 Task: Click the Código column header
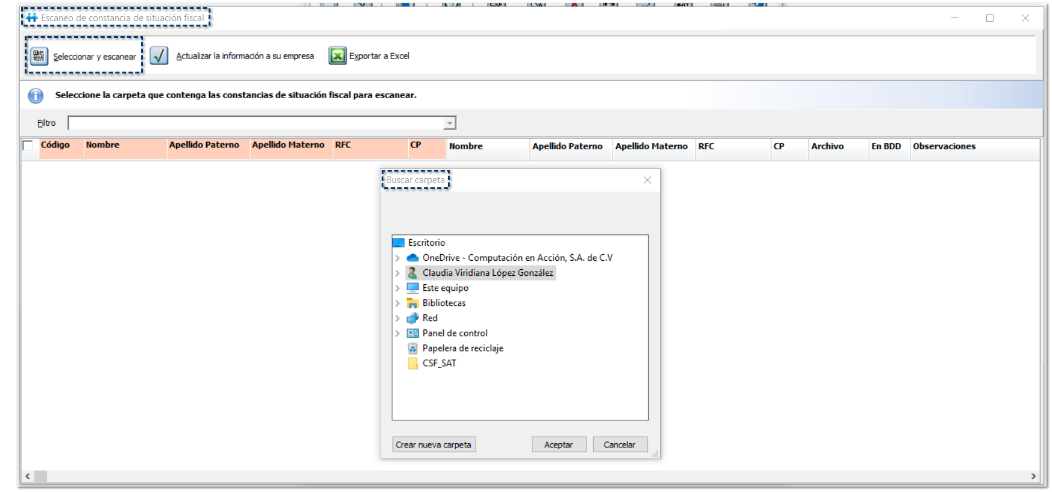click(x=61, y=149)
